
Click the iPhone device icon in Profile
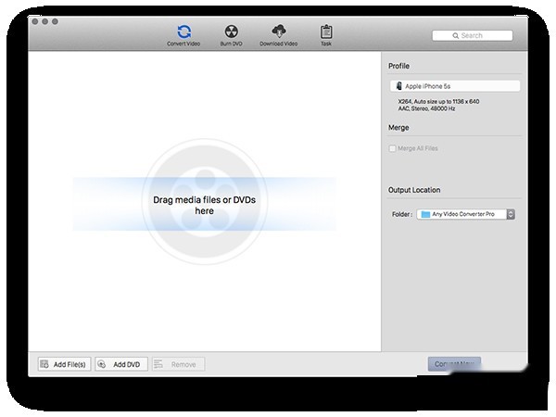pos(398,86)
